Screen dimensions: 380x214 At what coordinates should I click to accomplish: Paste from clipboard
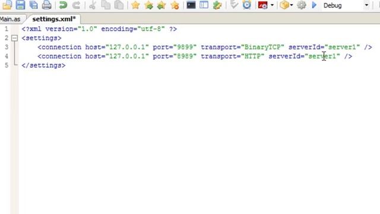tap(119, 5)
